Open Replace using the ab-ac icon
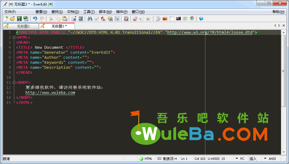Image resolution: width=289 pixels, height=164 pixels. coord(103,18)
